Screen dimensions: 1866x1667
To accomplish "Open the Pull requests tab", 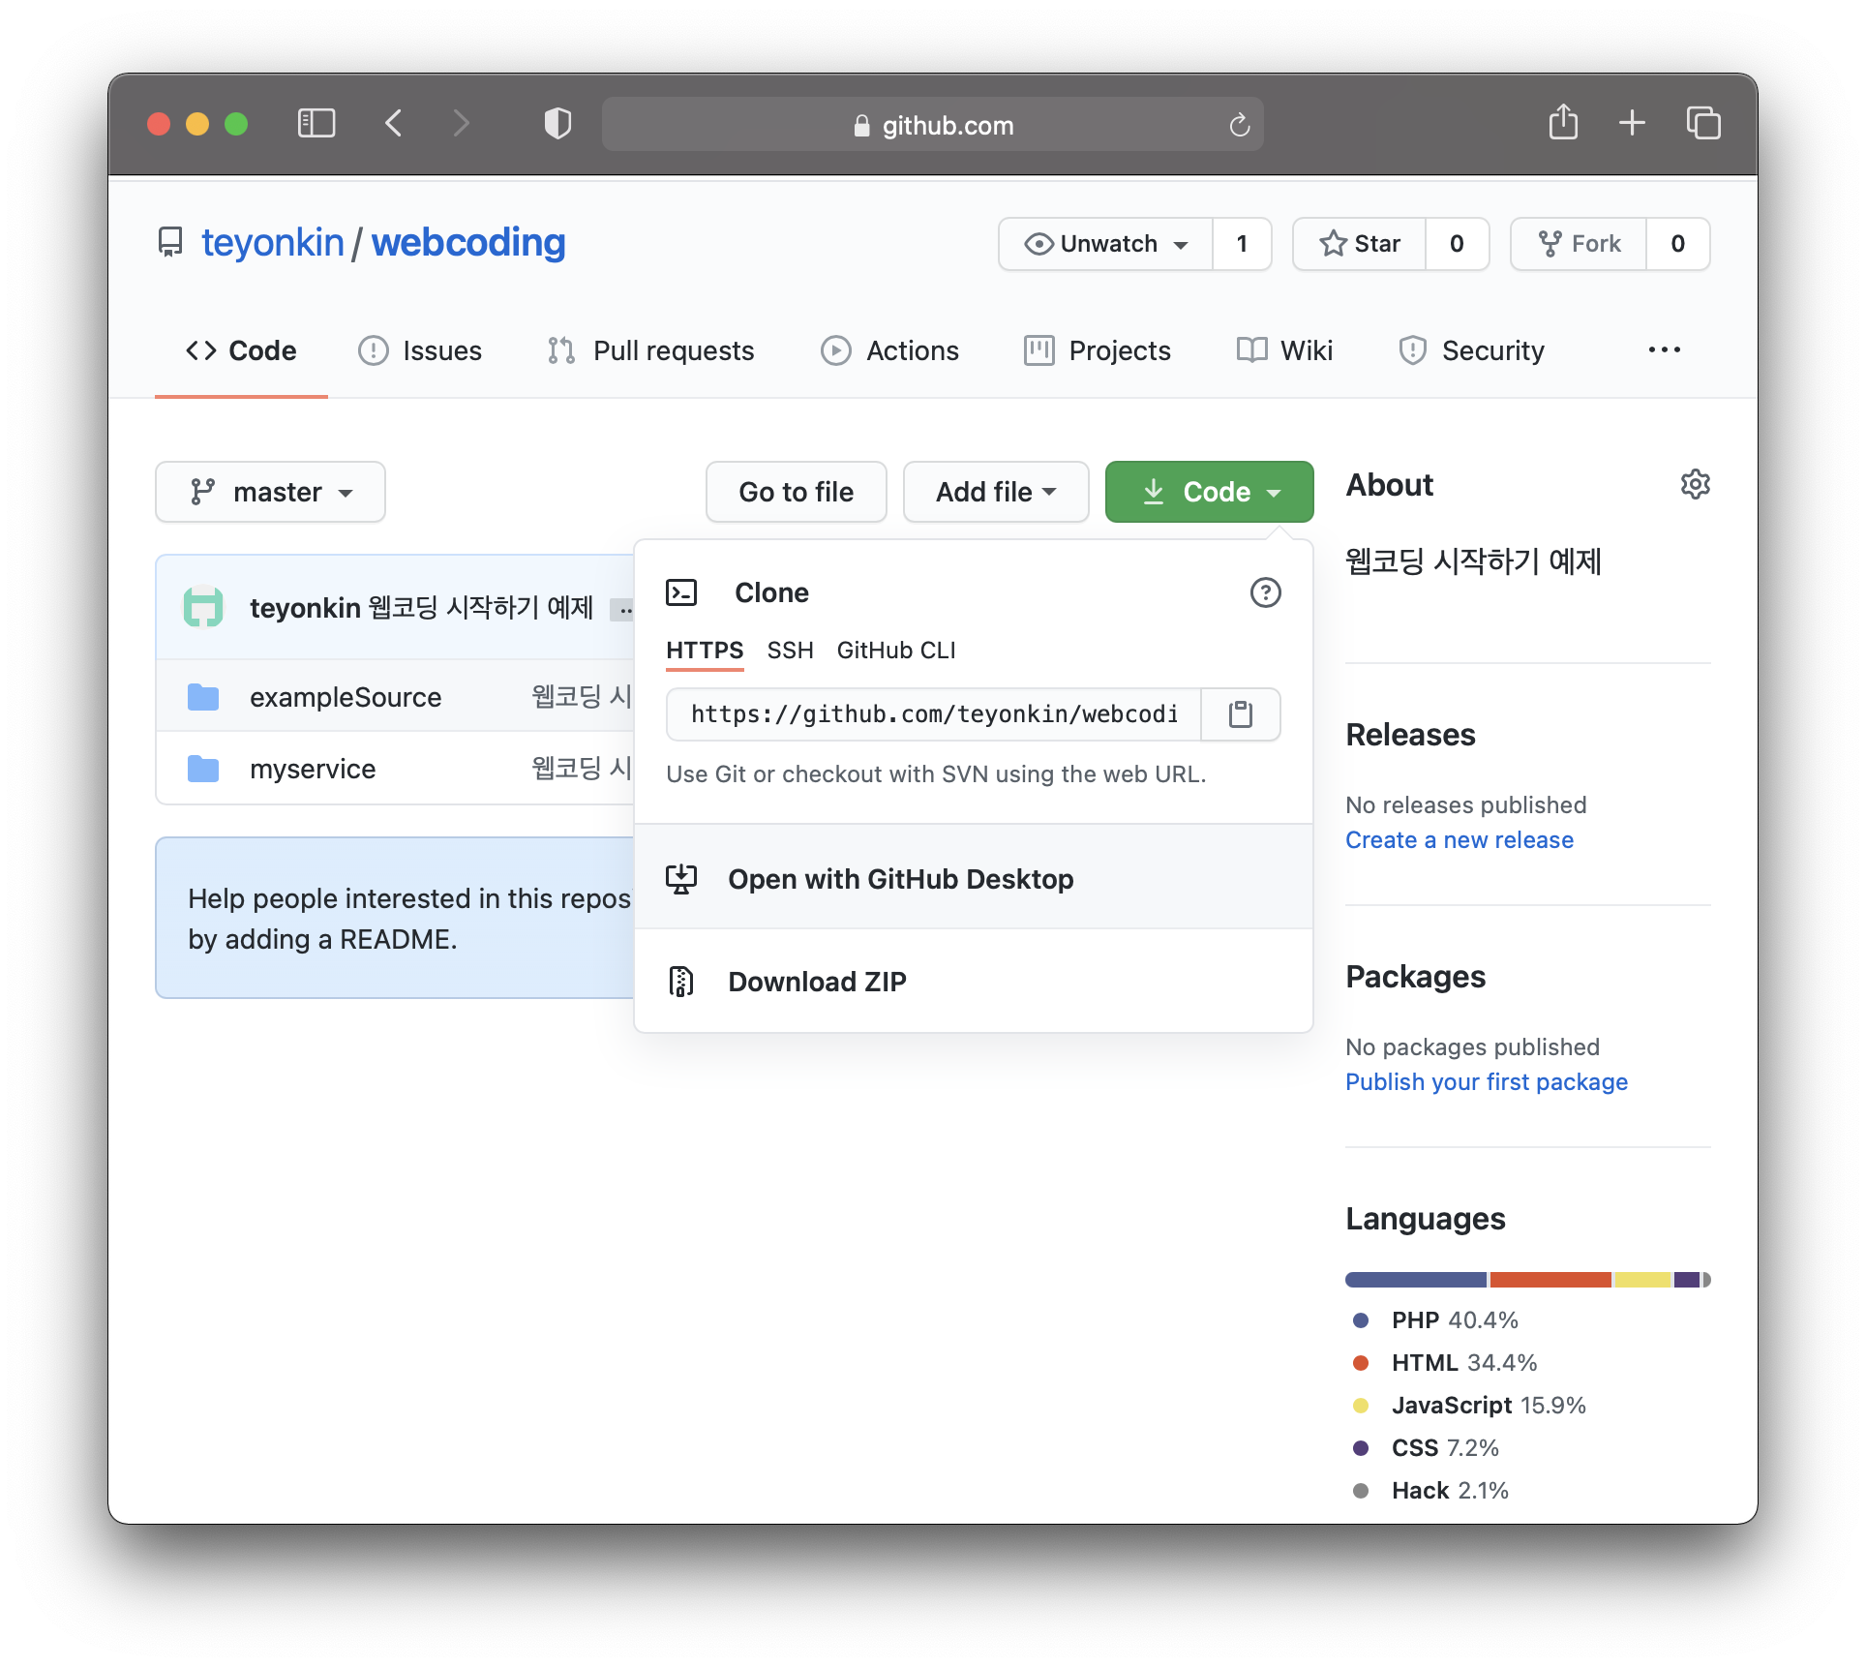I will click(650, 350).
